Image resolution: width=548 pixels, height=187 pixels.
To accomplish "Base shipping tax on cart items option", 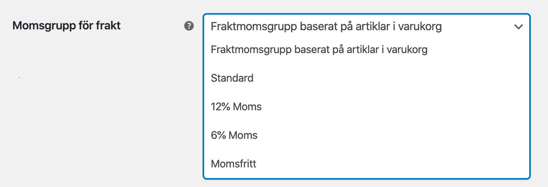I will (x=319, y=50).
